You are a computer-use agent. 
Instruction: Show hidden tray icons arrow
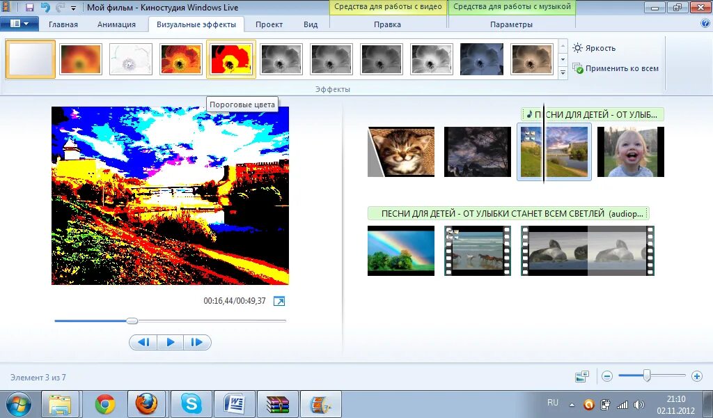(572, 404)
